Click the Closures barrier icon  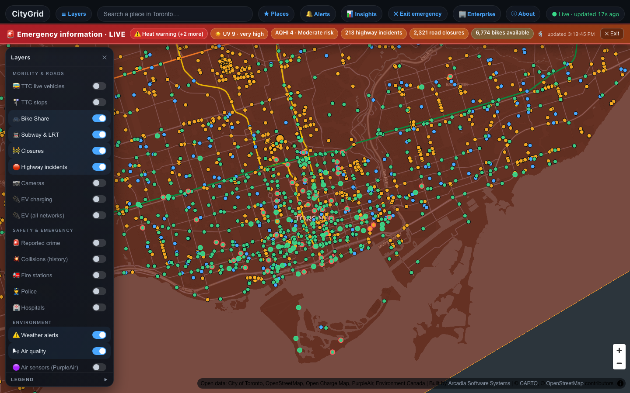click(16, 151)
